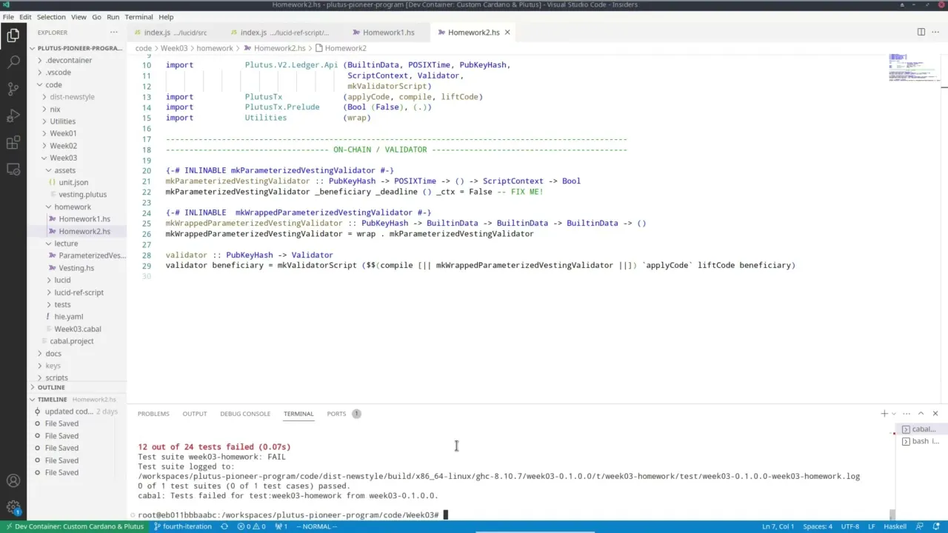Expand the Week01 folder
Viewport: 948px width, 533px height.
(x=63, y=133)
